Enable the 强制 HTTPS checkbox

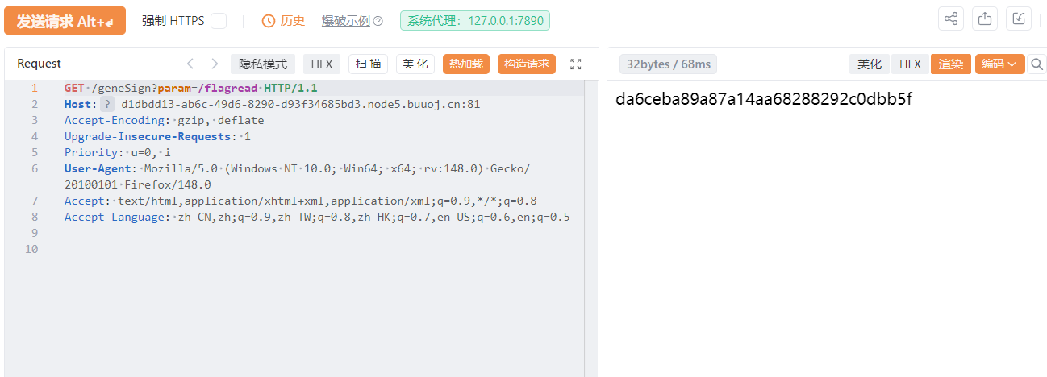click(219, 21)
